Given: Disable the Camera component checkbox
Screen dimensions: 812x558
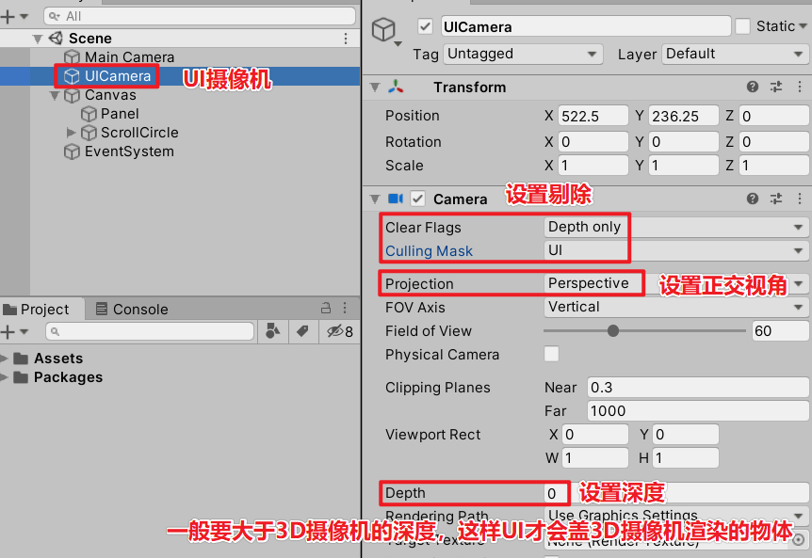Looking at the screenshot, I should 418,199.
